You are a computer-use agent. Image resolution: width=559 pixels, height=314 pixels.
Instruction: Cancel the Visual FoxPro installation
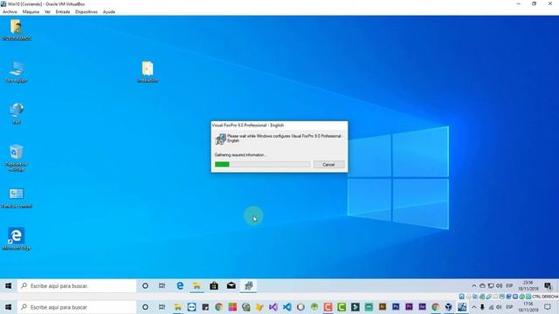328,165
